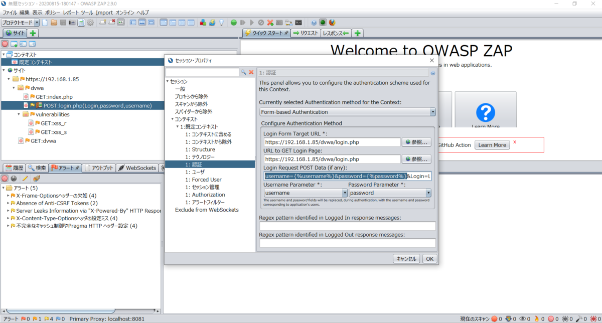Click the pencil edit icon in Alerts toolbar
The height and width of the screenshot is (323, 602).
coord(25,178)
